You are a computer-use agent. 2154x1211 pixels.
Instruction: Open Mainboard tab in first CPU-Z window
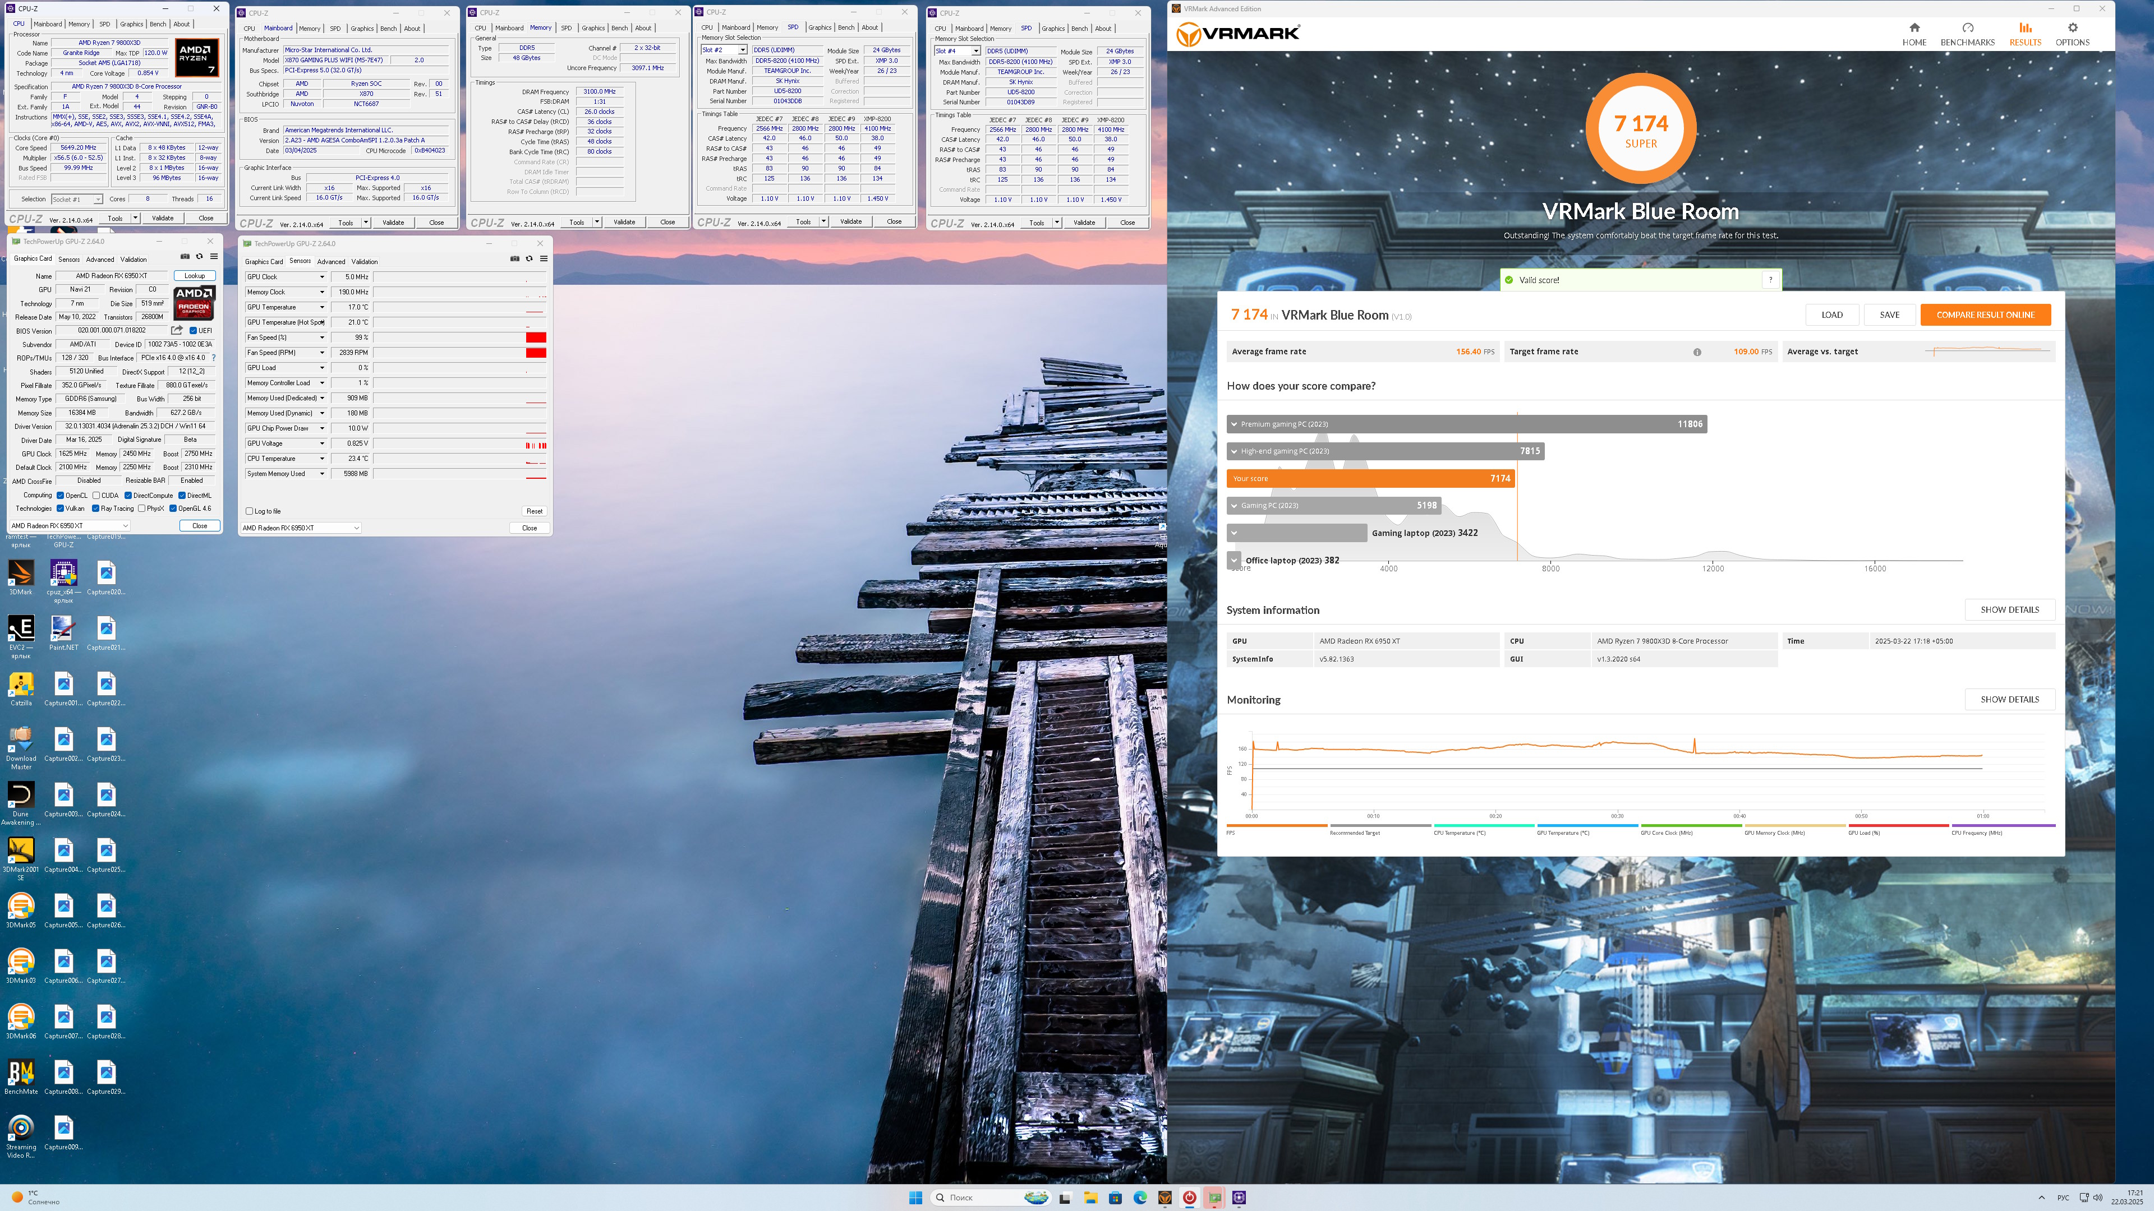click(x=48, y=24)
